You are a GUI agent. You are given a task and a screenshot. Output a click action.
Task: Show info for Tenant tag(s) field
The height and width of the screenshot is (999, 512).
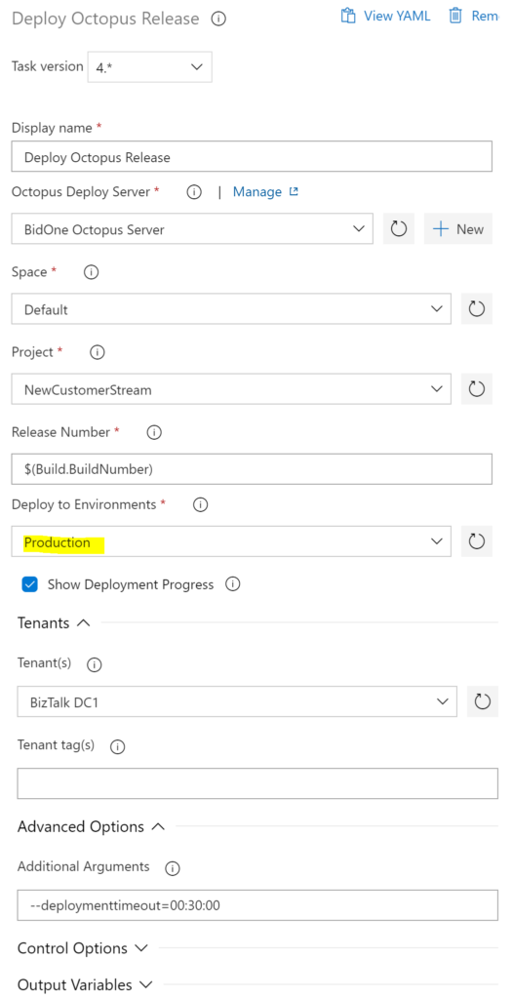pos(118,746)
